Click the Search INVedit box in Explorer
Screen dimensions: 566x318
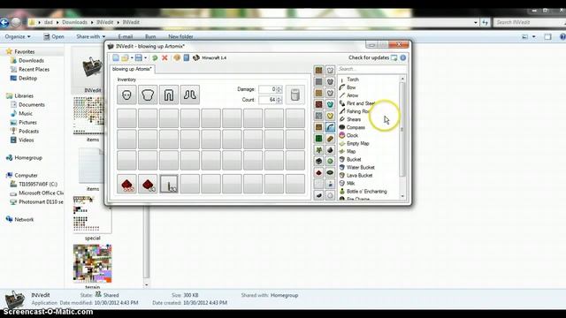pyautogui.click(x=529, y=22)
